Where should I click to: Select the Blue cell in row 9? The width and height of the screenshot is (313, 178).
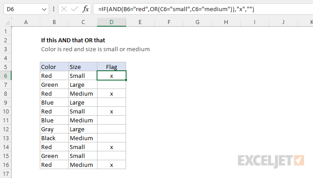click(54, 102)
